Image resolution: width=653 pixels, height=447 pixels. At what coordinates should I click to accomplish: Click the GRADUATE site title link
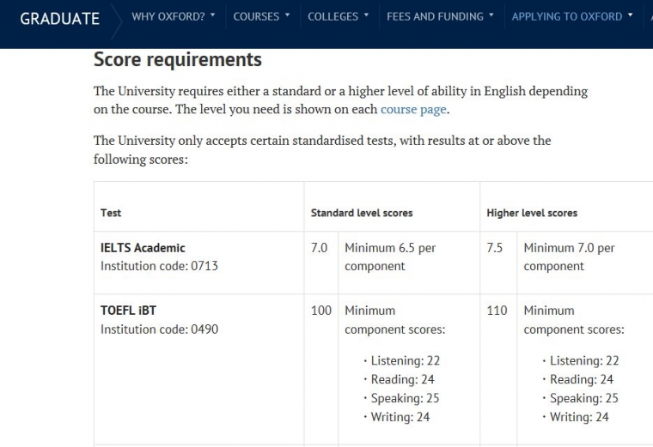coord(59,18)
